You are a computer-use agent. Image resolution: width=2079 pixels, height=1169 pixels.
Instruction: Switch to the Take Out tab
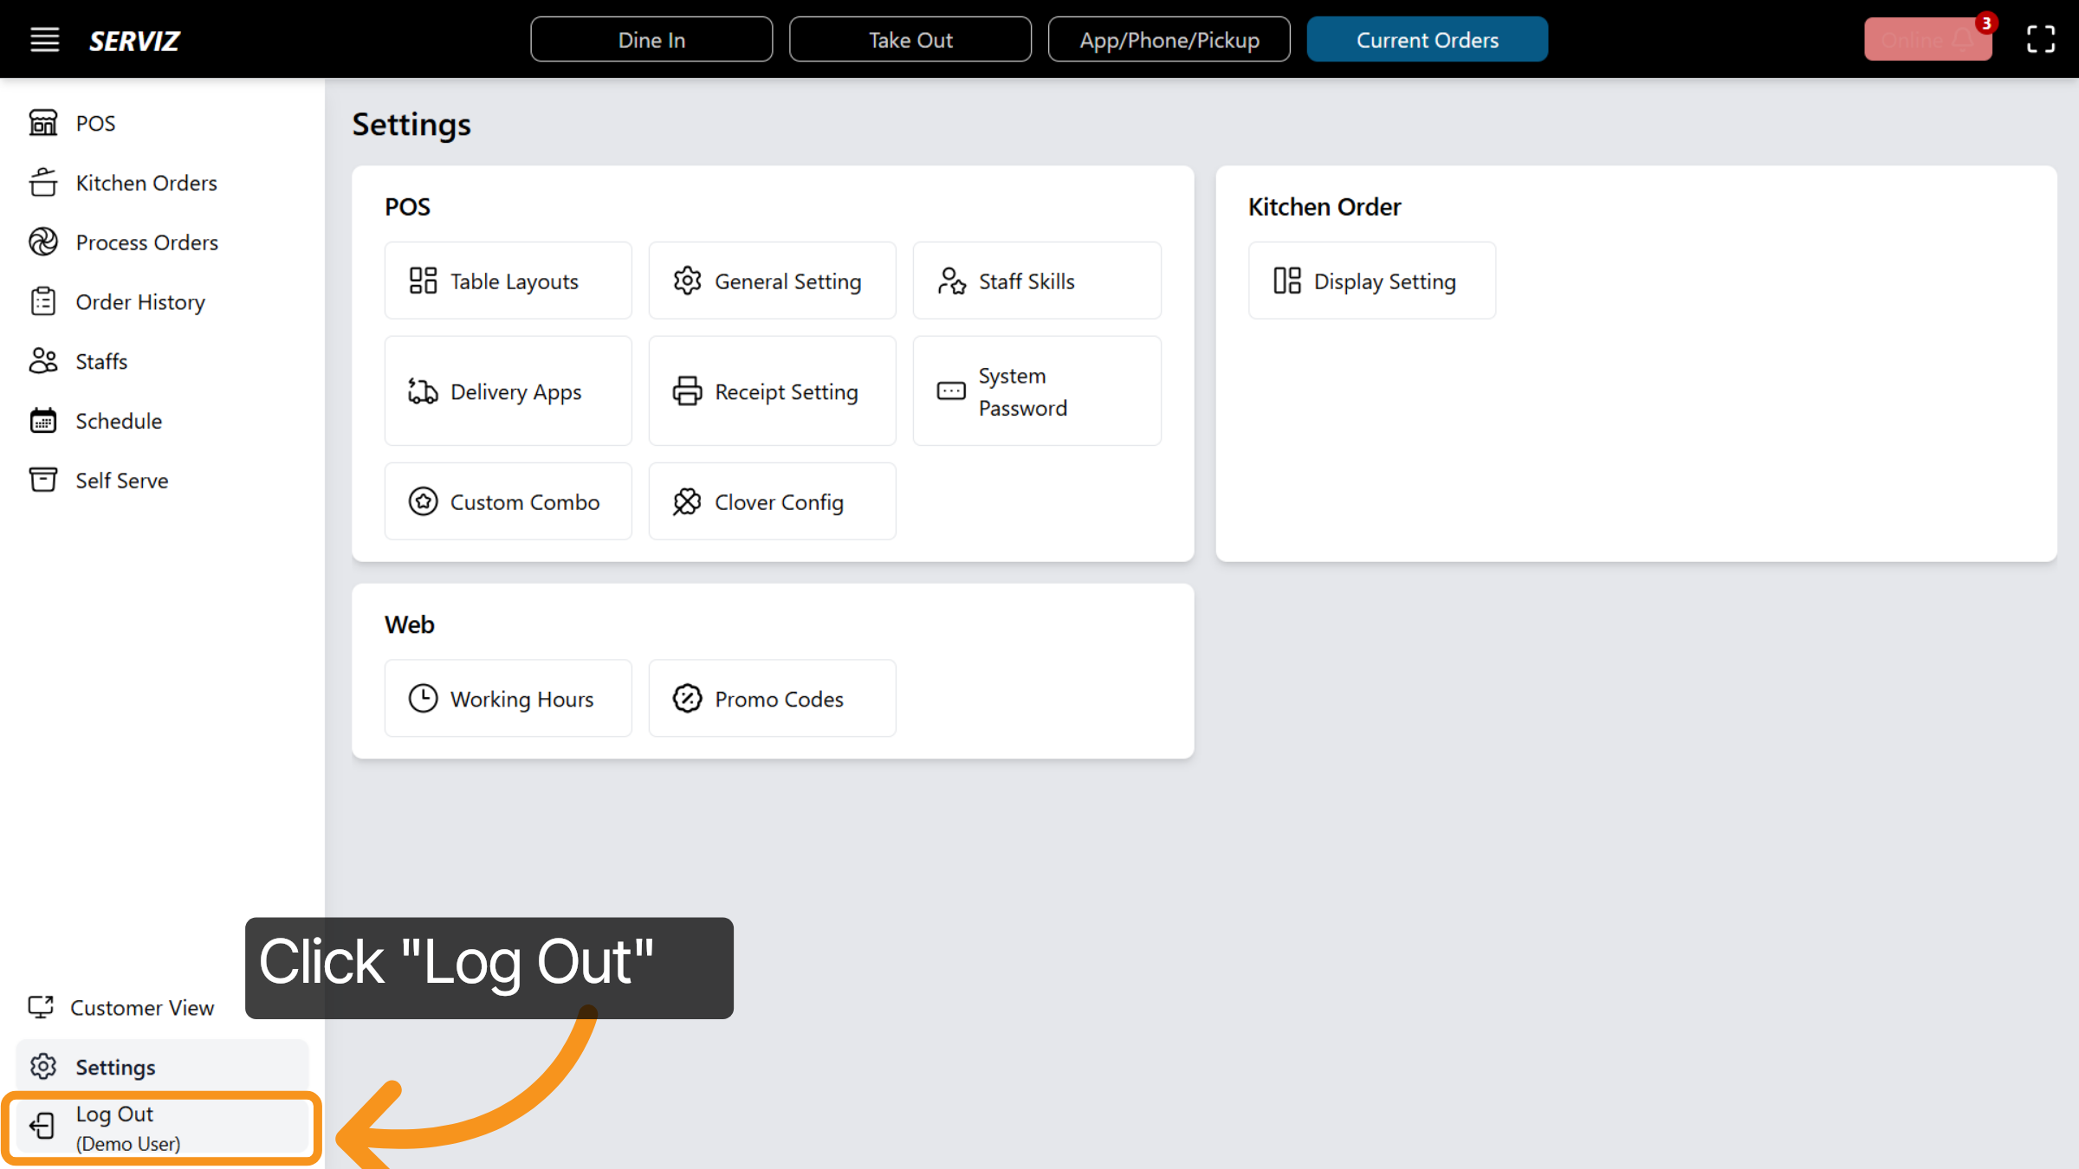(x=910, y=39)
